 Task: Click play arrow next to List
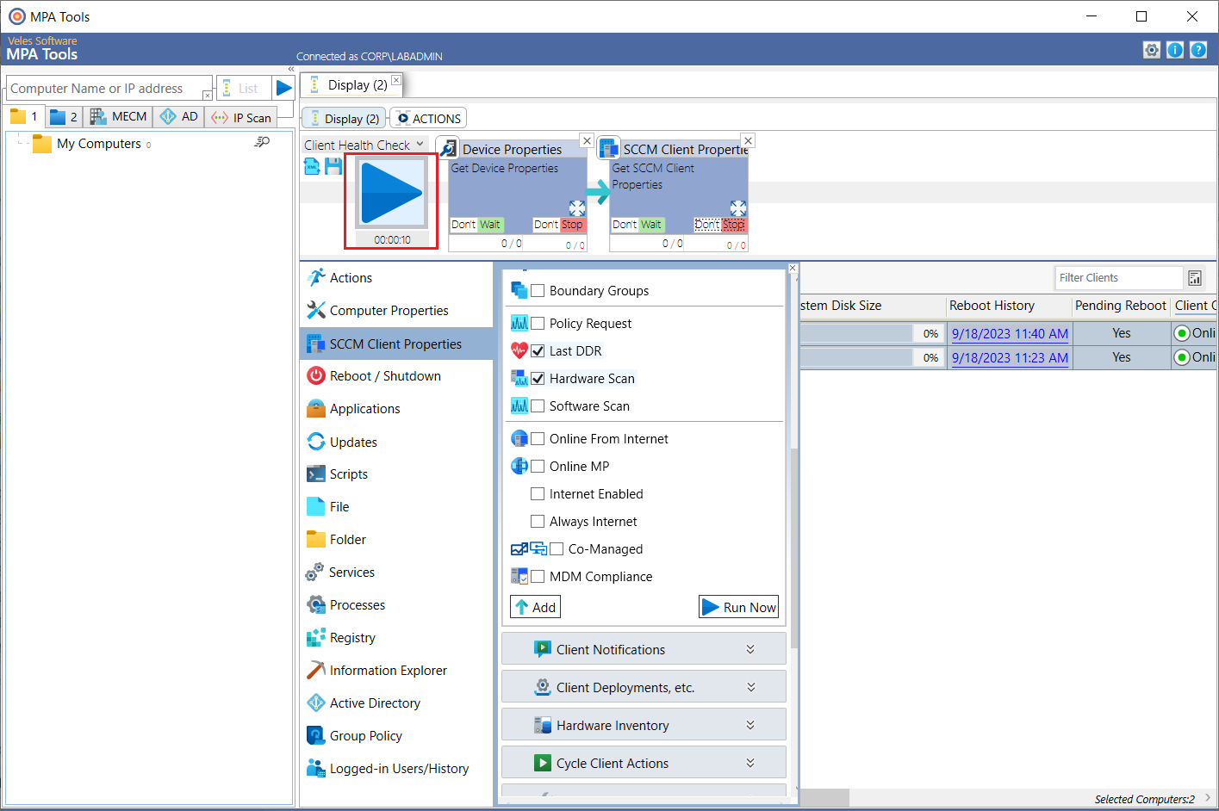coord(284,88)
